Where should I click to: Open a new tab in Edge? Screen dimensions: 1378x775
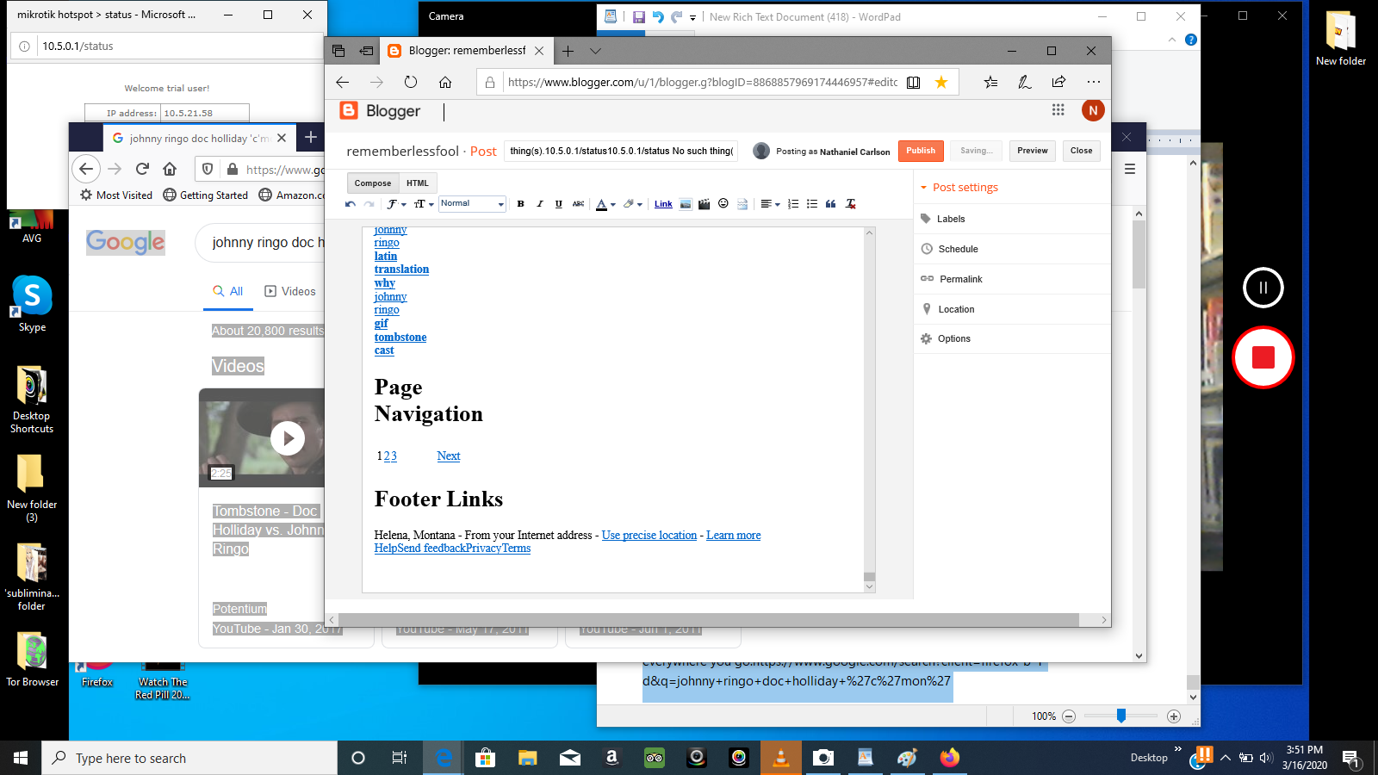pos(568,51)
